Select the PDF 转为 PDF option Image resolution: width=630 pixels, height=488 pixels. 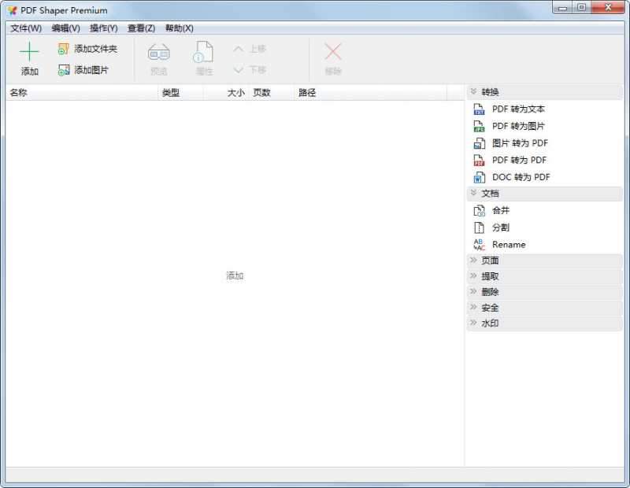(x=510, y=159)
